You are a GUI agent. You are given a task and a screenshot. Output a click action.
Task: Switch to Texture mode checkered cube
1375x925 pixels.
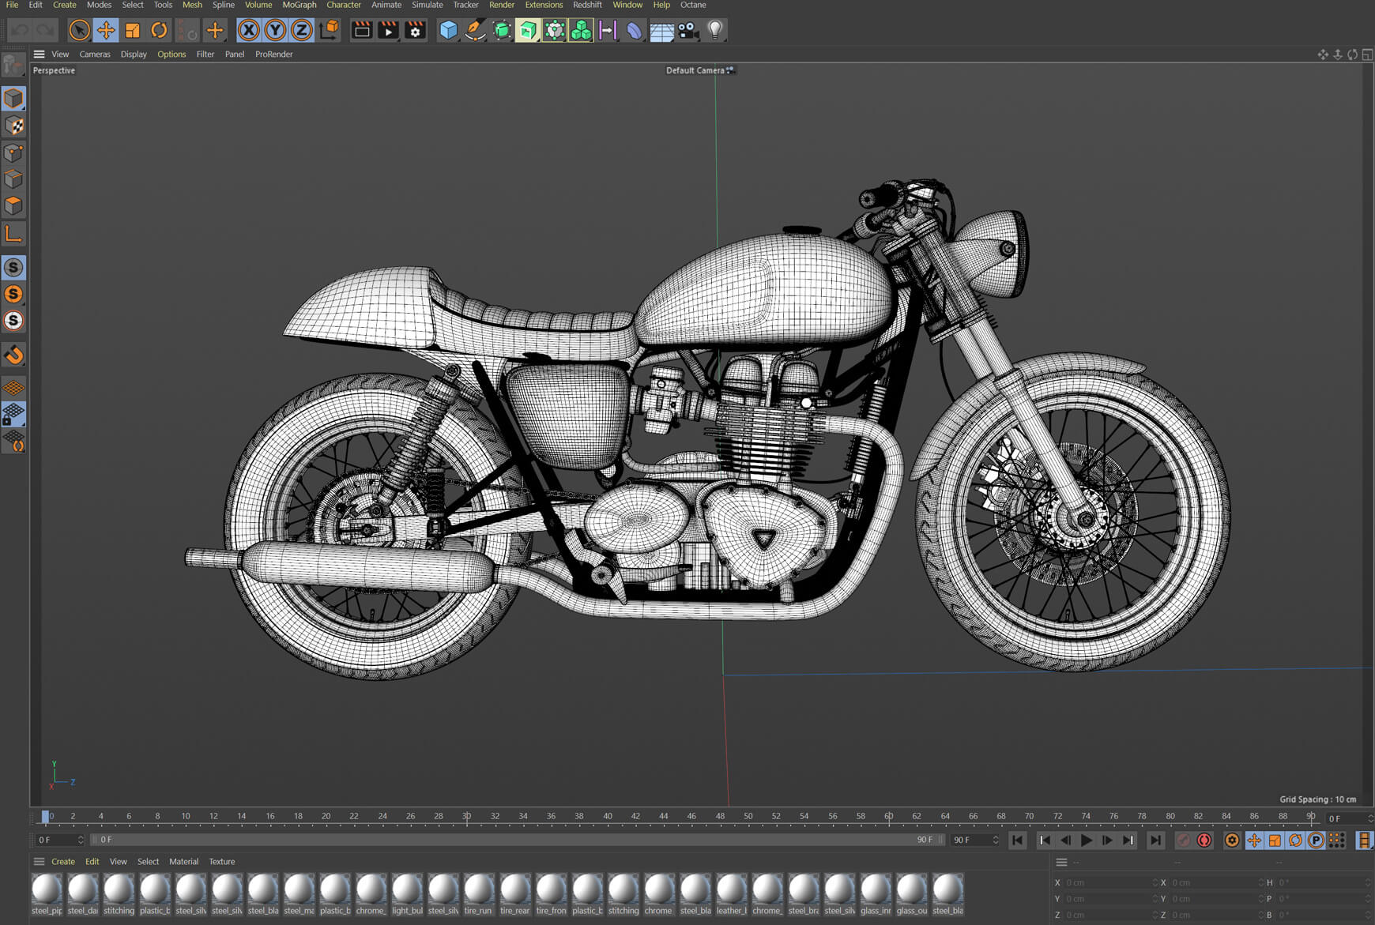tap(13, 126)
